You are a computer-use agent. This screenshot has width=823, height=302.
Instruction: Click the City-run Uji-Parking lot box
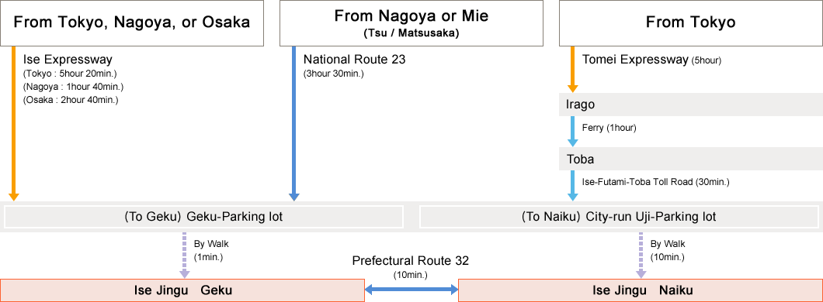(619, 217)
